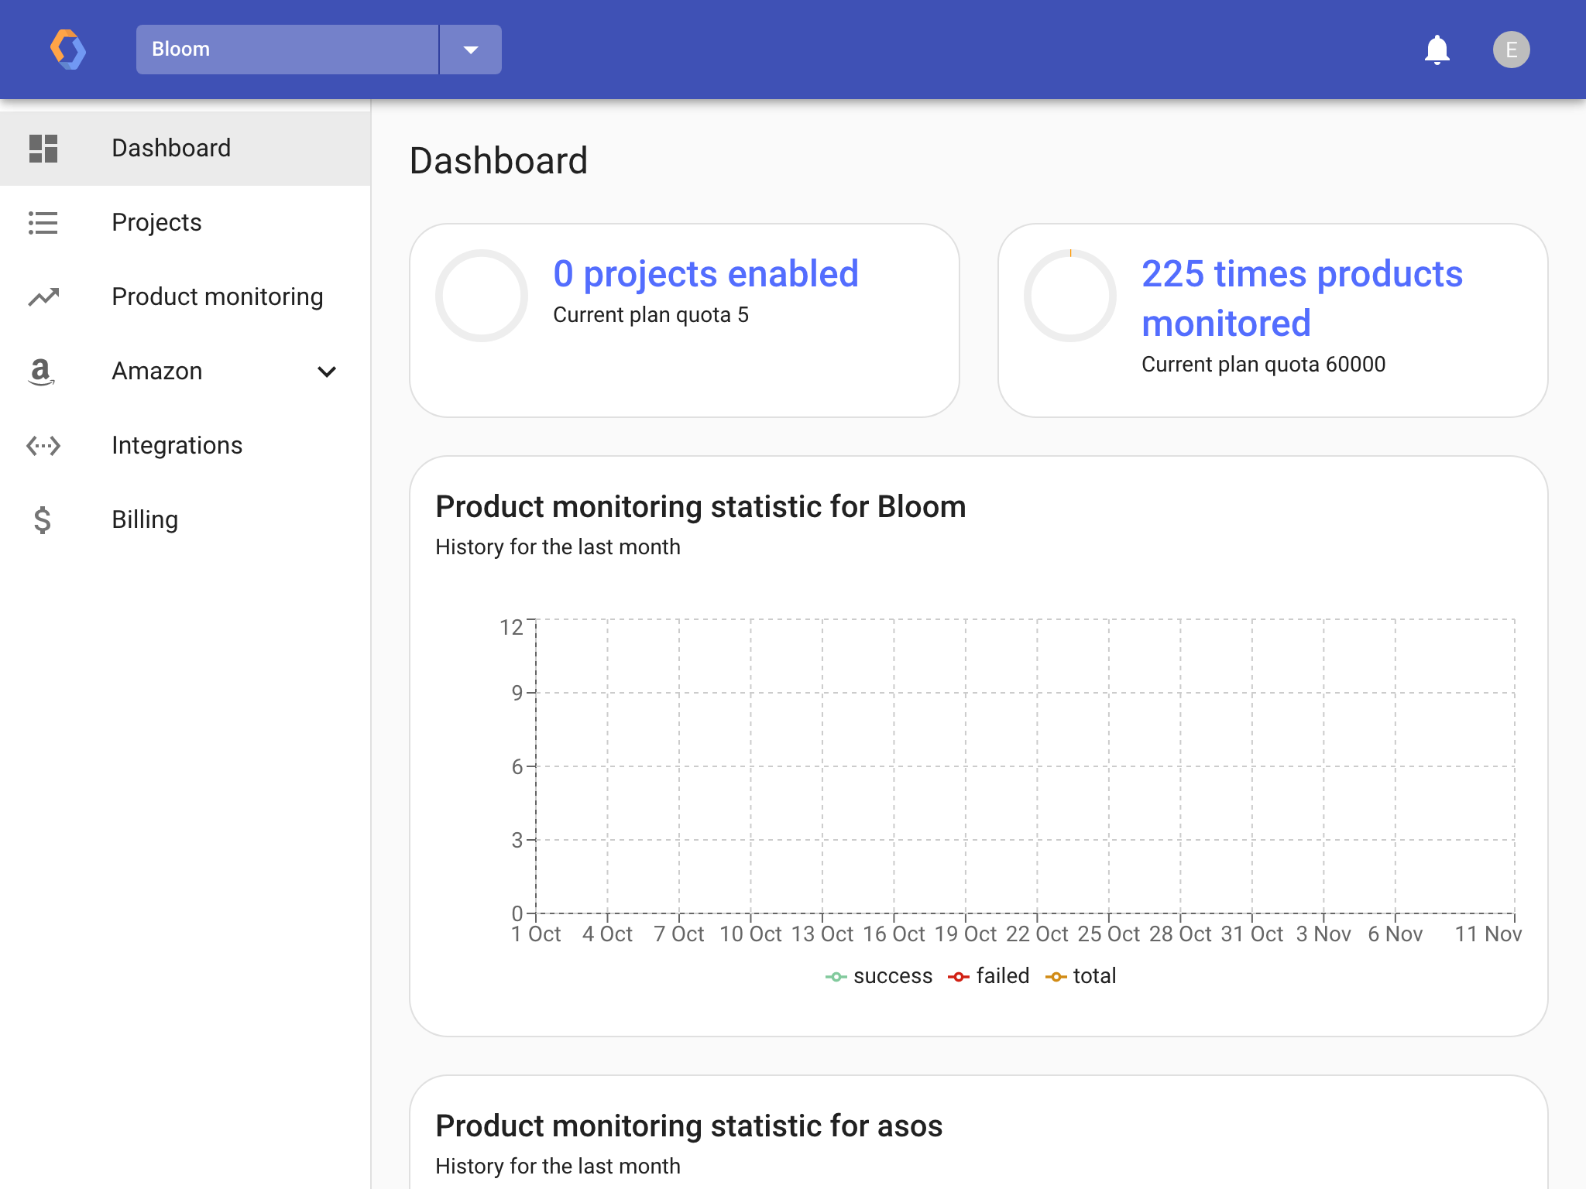Click the app logo in header
This screenshot has height=1189, width=1586.
pyautogui.click(x=68, y=50)
